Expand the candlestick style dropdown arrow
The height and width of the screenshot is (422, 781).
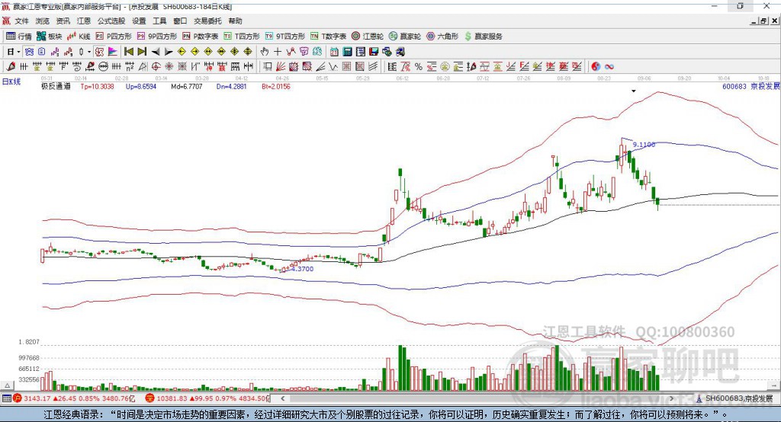(89, 52)
